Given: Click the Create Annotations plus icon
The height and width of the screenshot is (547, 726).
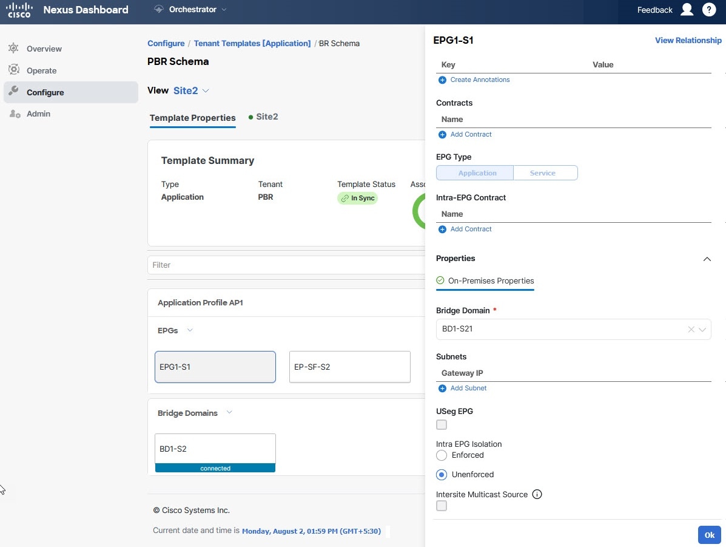Looking at the screenshot, I should pos(442,80).
